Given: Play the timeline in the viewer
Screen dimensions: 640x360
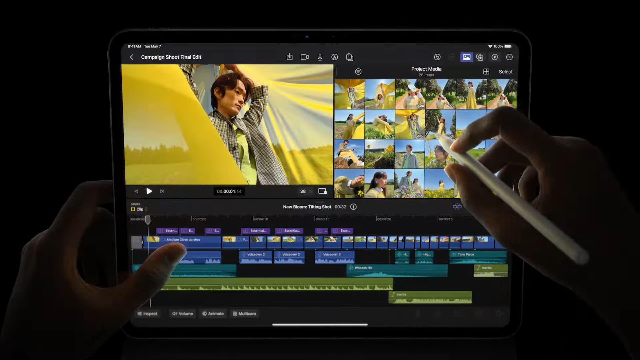Looking at the screenshot, I should (149, 191).
